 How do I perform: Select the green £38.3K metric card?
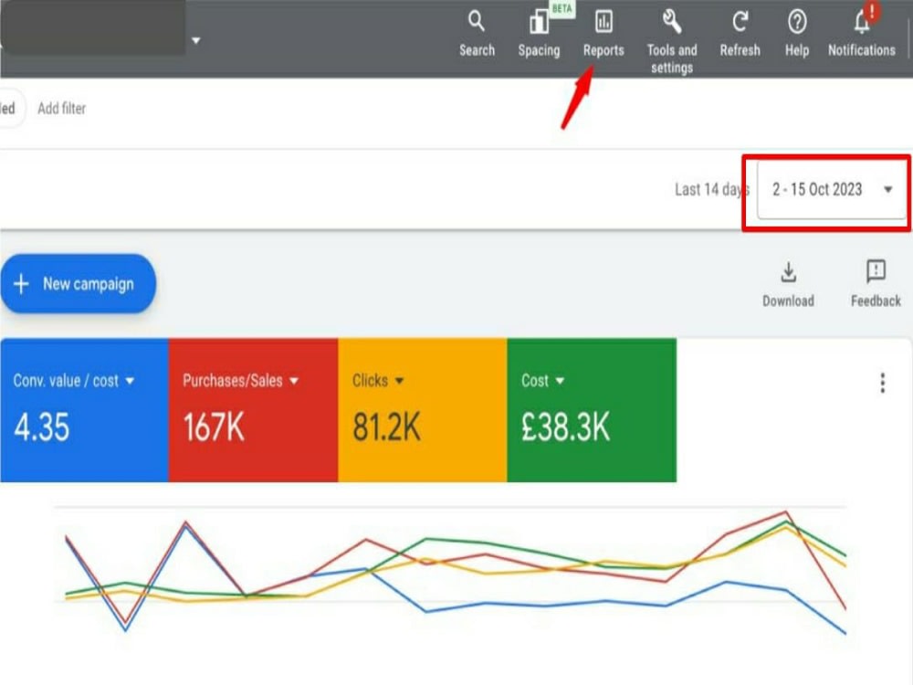point(592,410)
